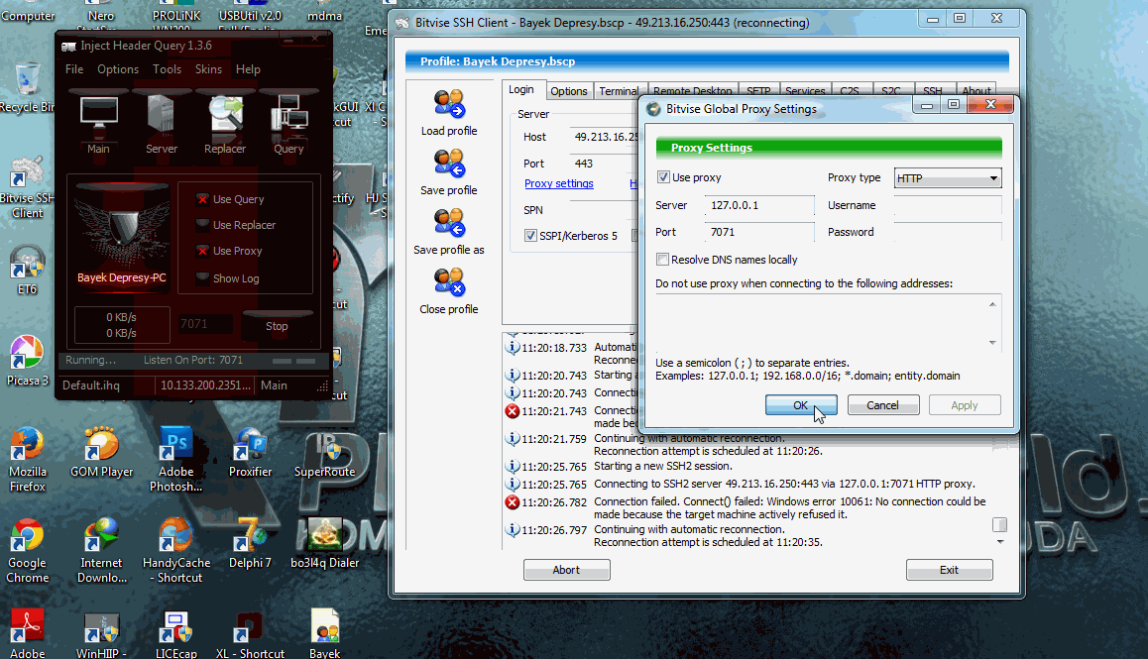Enable Show Log option

(x=203, y=278)
